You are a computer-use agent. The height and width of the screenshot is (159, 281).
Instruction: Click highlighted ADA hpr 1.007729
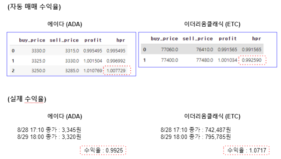[116, 71]
